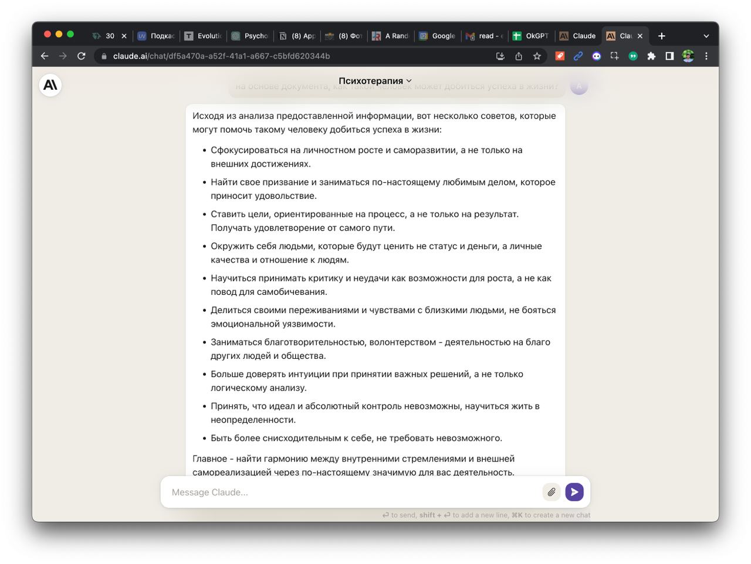This screenshot has width=751, height=564.
Task: Open the Chrome three-dot menu
Action: pyautogui.click(x=706, y=56)
